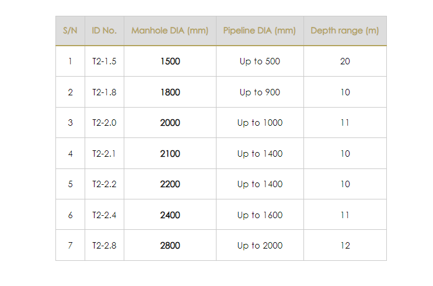
Task: Click the 1500 manhole diameter cell
Action: point(170,61)
